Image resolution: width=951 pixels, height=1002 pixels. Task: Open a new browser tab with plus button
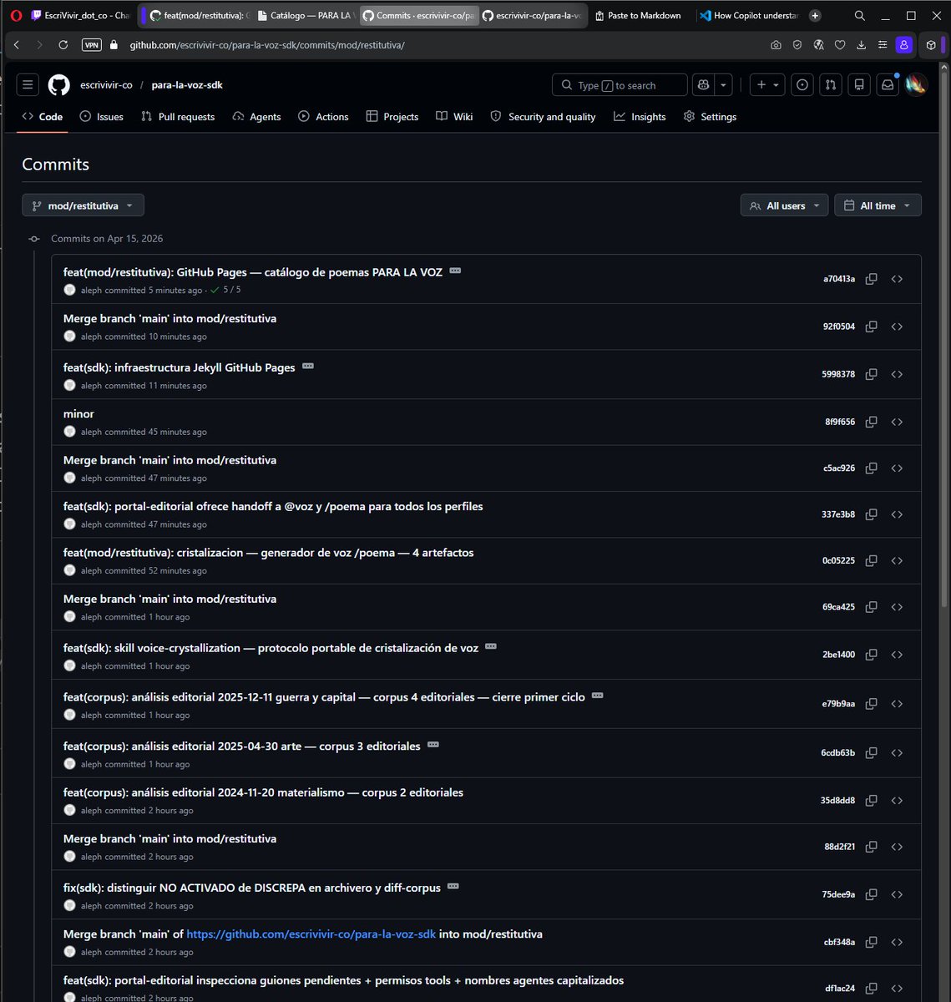[815, 15]
